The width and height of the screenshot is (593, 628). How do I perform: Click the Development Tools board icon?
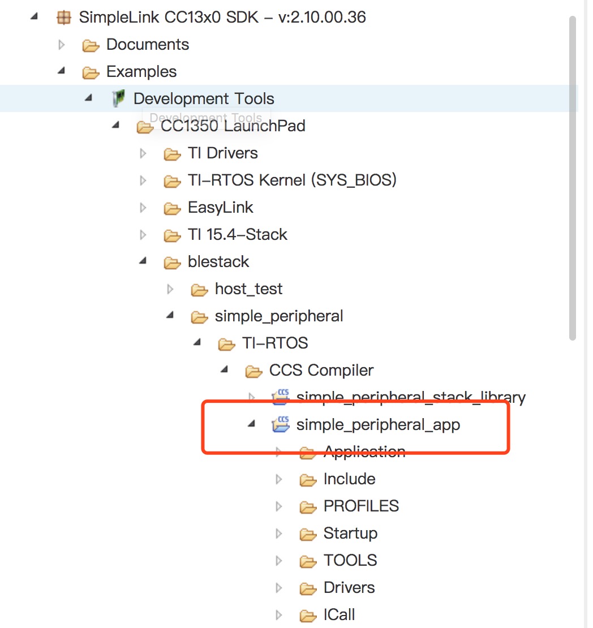point(118,98)
